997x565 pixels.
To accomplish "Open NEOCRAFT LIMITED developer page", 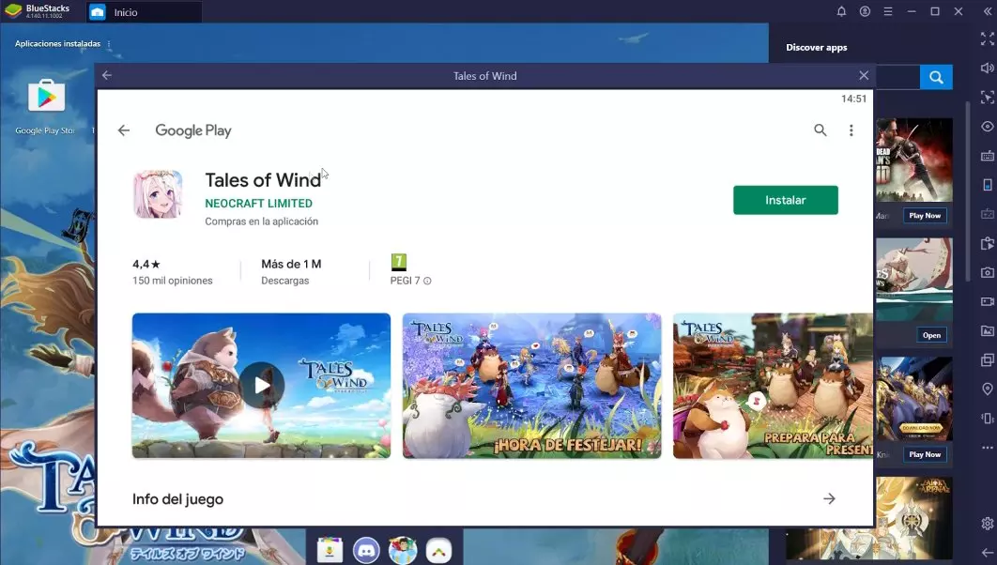I will [x=258, y=204].
